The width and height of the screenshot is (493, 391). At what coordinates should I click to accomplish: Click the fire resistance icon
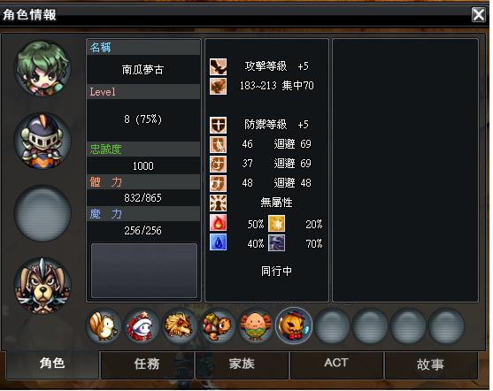pyautogui.click(x=218, y=223)
